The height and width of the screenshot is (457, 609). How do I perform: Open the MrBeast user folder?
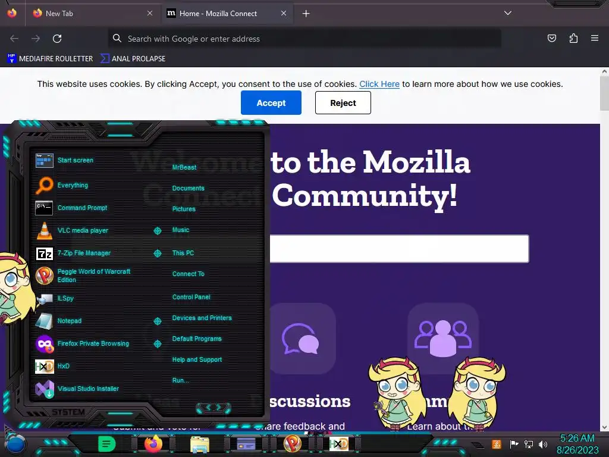coord(184,167)
